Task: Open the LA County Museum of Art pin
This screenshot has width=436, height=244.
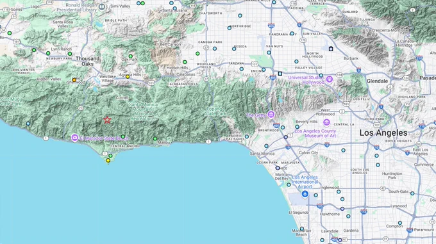Action: 327,122
